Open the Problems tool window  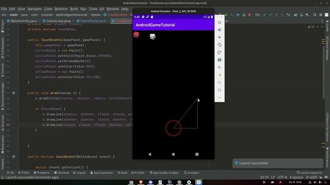click(41, 173)
